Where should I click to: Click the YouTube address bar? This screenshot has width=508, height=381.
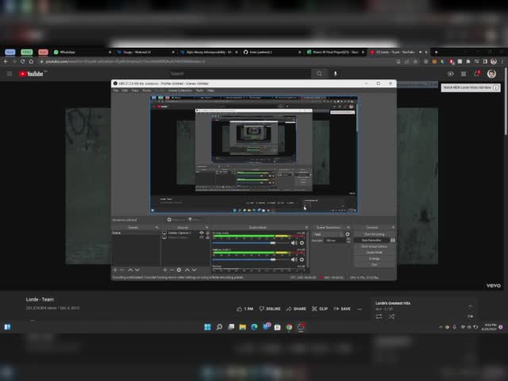pos(214,62)
